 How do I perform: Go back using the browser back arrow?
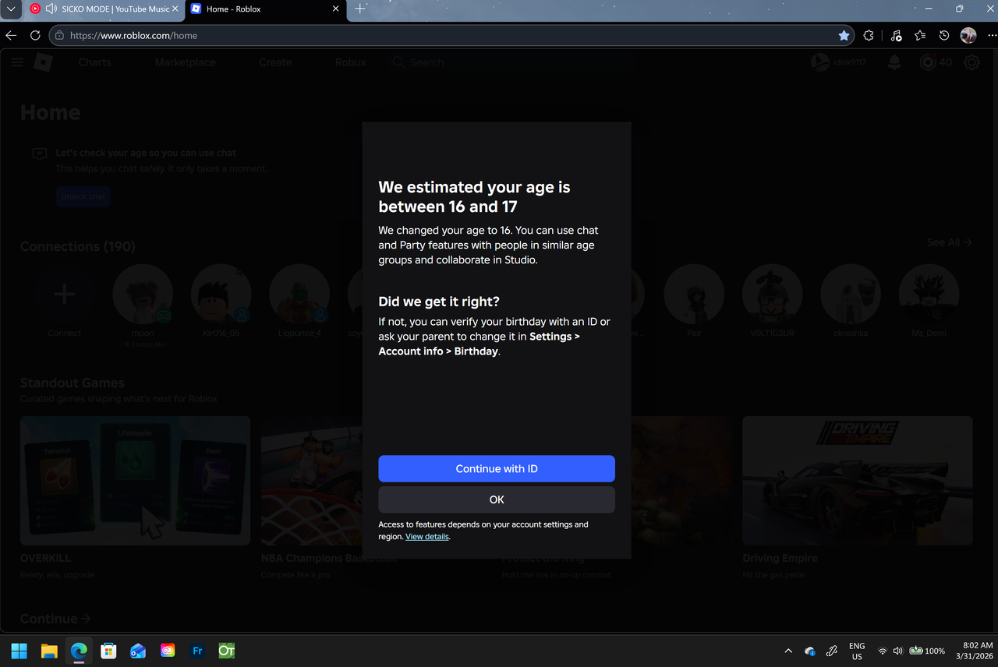tap(11, 35)
